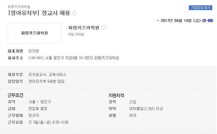This screenshot has width=217, height=134.
Task: Click the 지원자격 section heading
Action: coord(116,95)
